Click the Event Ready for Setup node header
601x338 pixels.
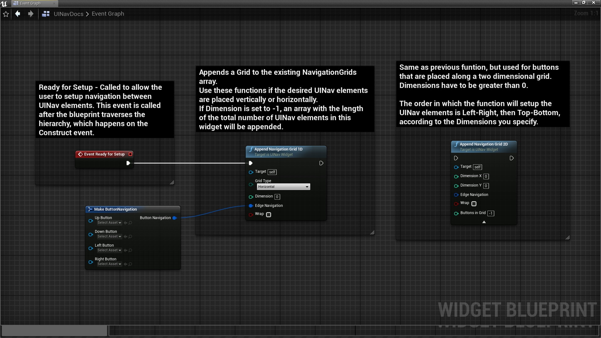(104, 154)
